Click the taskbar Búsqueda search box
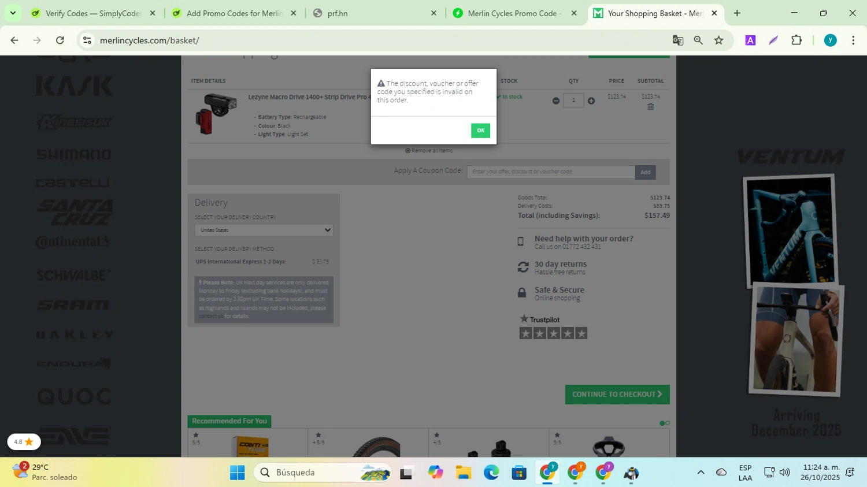The height and width of the screenshot is (487, 867). pos(323,473)
